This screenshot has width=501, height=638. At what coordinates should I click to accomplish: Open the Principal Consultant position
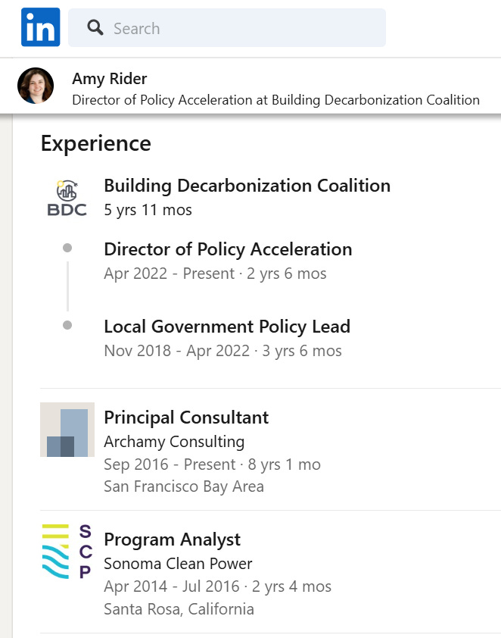(186, 418)
